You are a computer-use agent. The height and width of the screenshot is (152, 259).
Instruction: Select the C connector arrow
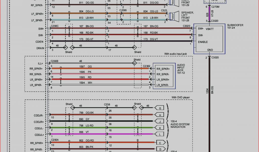point(160,142)
